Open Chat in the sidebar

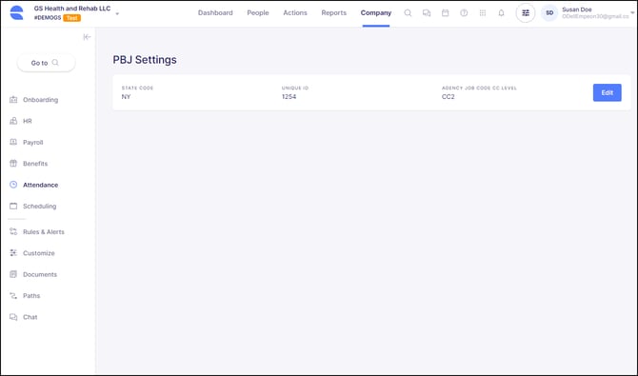30,317
